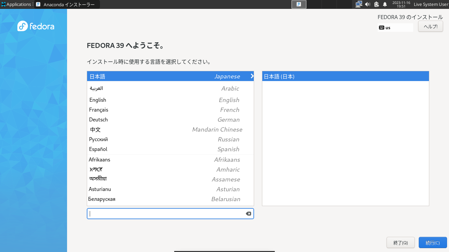Select the Беларуская Belarusian row
This screenshot has height=252, width=449.
(x=170, y=199)
